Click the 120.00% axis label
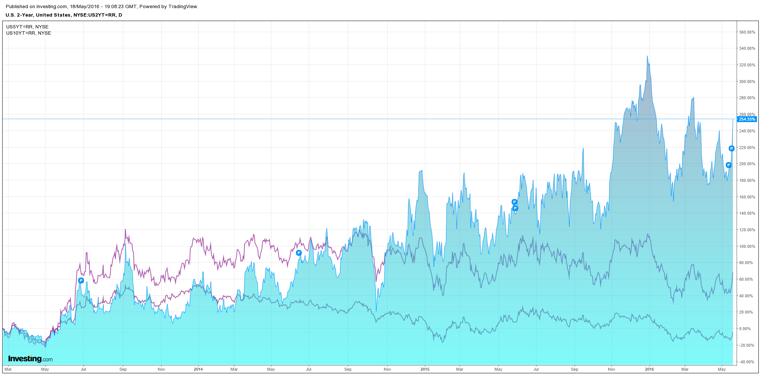Viewport: 761px width, 374px height. pos(747,230)
